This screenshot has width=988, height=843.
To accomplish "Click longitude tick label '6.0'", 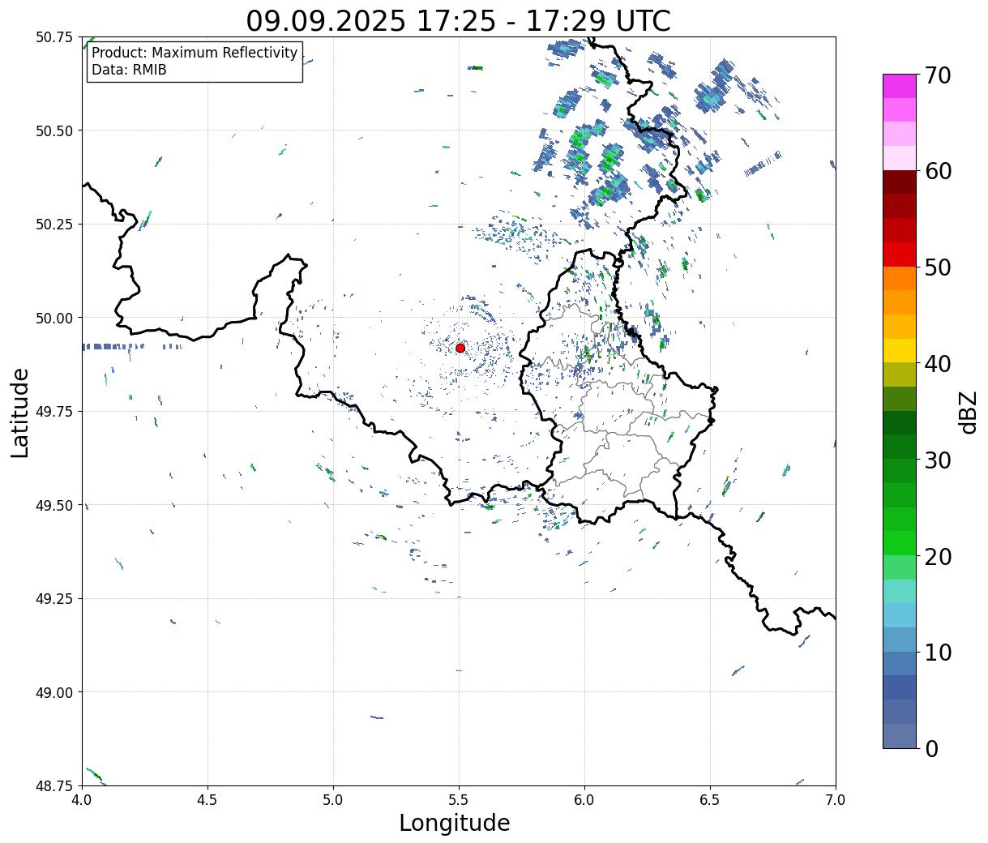I will (584, 799).
